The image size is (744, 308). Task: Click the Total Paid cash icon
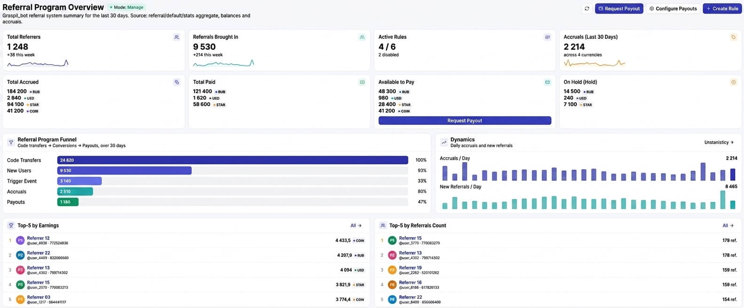362,82
